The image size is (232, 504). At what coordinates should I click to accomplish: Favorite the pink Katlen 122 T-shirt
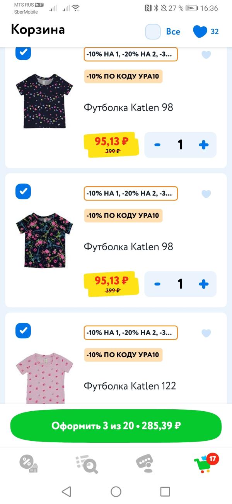[x=206, y=333]
